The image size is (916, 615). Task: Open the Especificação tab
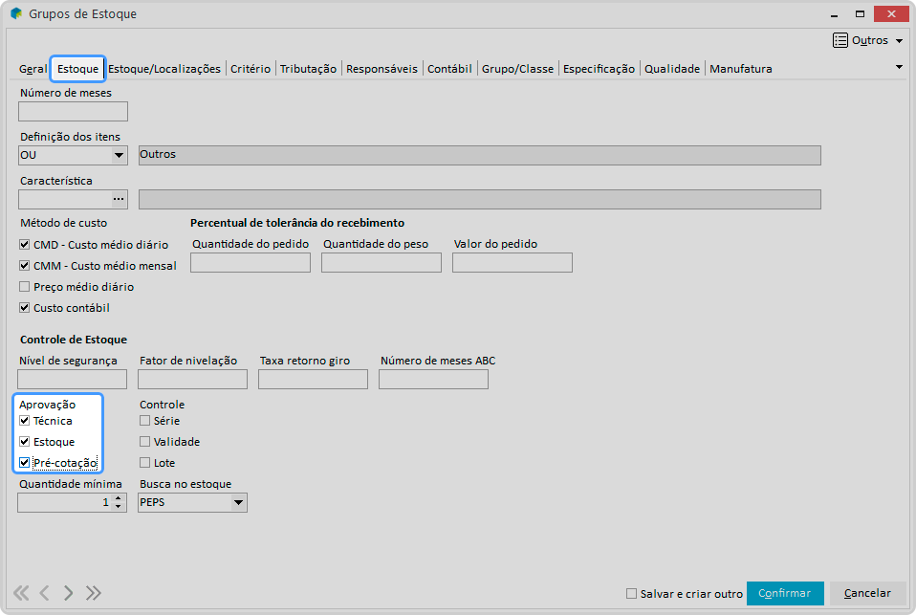click(599, 69)
